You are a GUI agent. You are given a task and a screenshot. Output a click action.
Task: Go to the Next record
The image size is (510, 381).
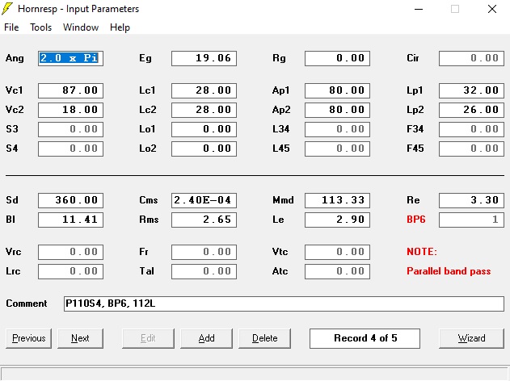coord(80,338)
